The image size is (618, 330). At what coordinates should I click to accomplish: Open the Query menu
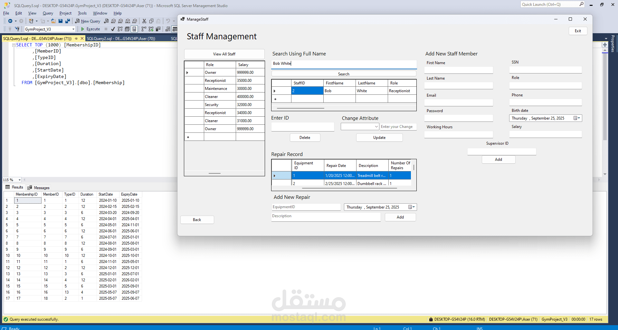click(48, 13)
